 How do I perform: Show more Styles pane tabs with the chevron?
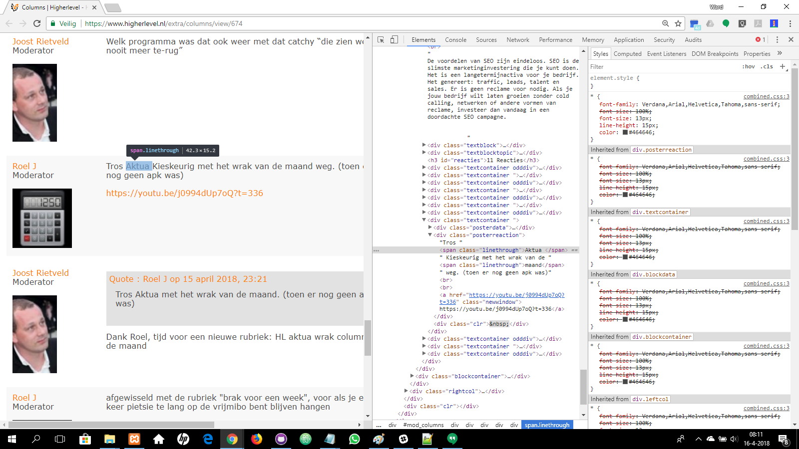[780, 53]
